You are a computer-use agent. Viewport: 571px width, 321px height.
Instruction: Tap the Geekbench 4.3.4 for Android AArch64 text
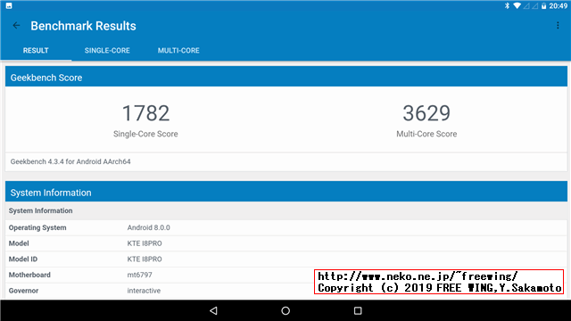pos(70,161)
